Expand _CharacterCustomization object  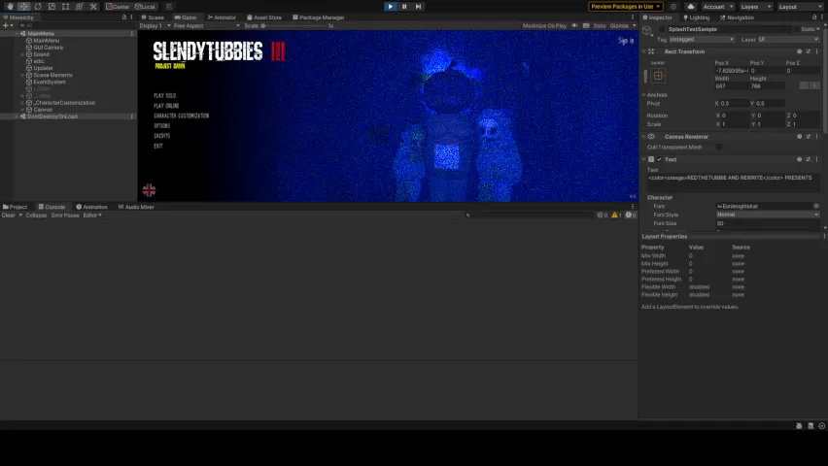(22, 102)
